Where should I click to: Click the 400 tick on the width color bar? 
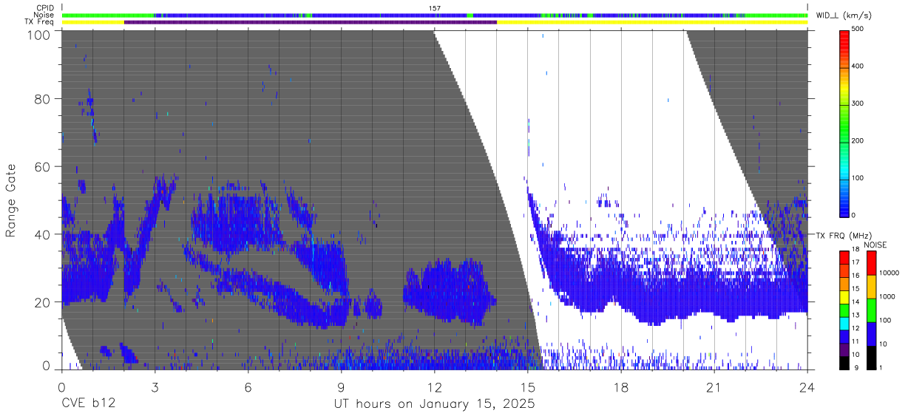click(x=859, y=67)
